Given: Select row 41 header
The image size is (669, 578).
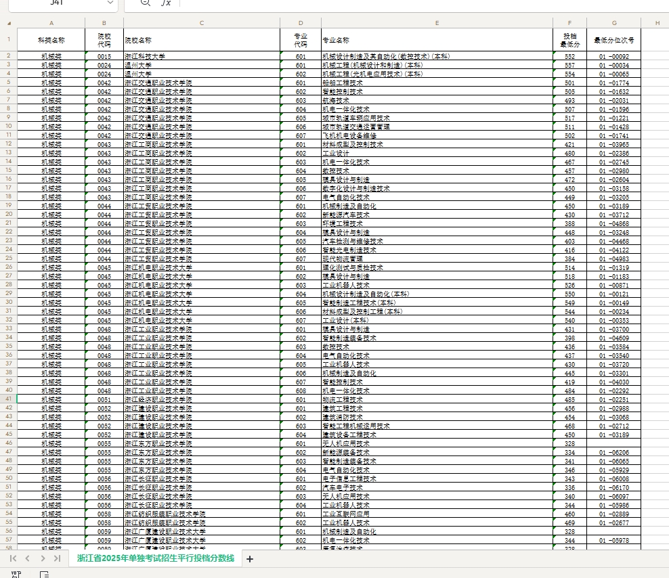Looking at the screenshot, I should [8, 399].
